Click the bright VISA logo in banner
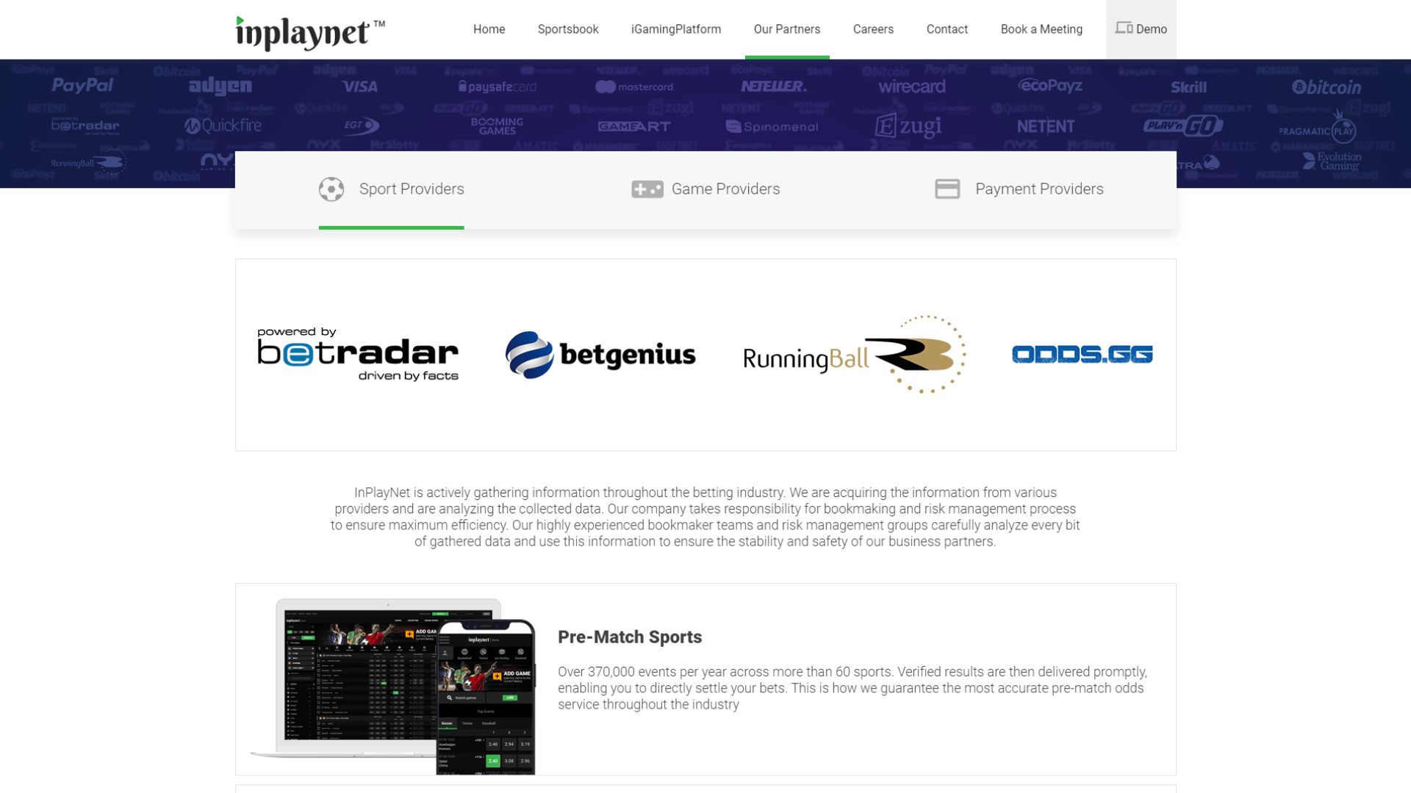The width and height of the screenshot is (1411, 793). (360, 87)
